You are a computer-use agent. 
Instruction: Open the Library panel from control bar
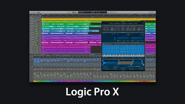(31, 12)
